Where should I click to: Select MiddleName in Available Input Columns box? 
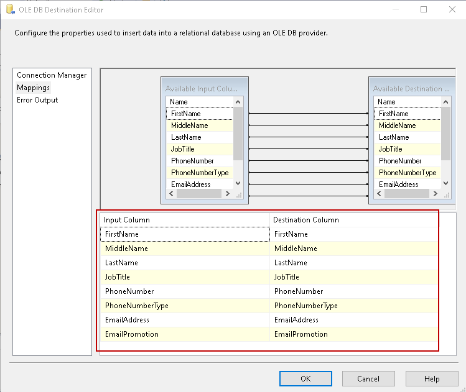click(x=189, y=125)
